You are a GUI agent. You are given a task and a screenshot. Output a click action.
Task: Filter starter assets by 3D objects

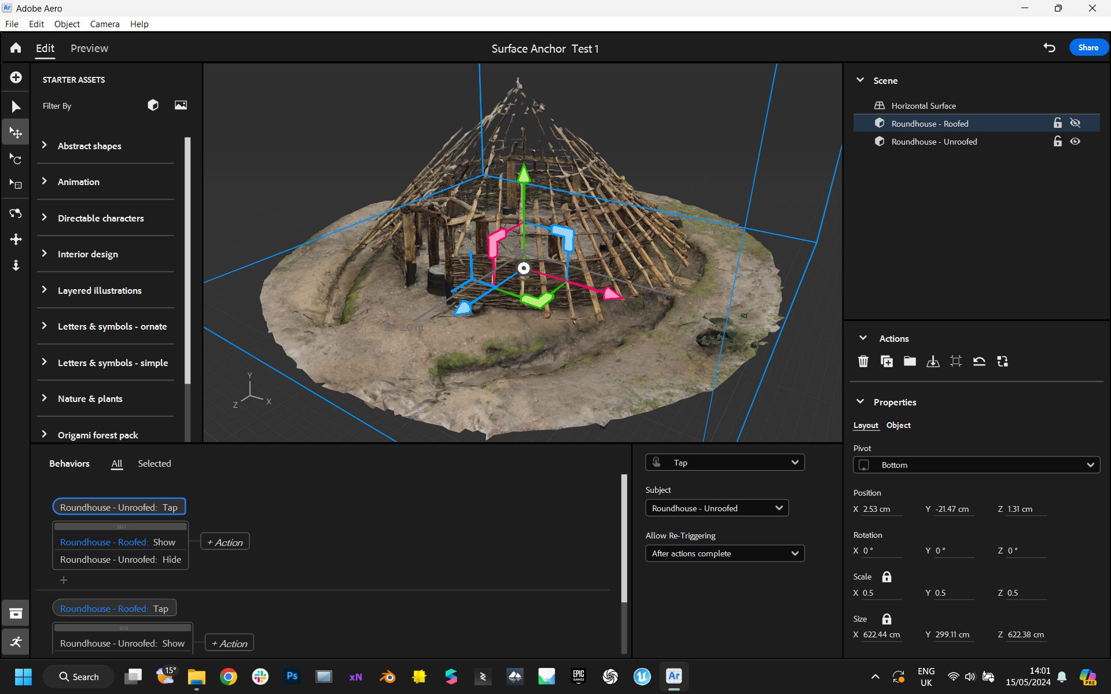153,105
